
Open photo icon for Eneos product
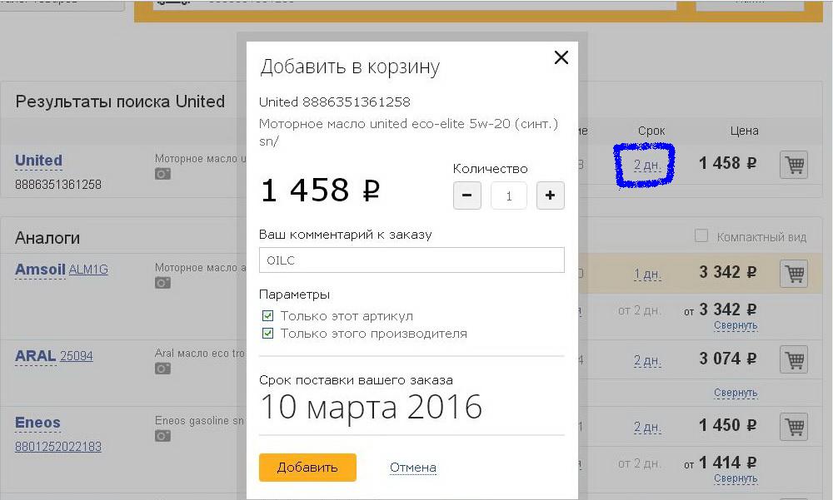tap(162, 436)
